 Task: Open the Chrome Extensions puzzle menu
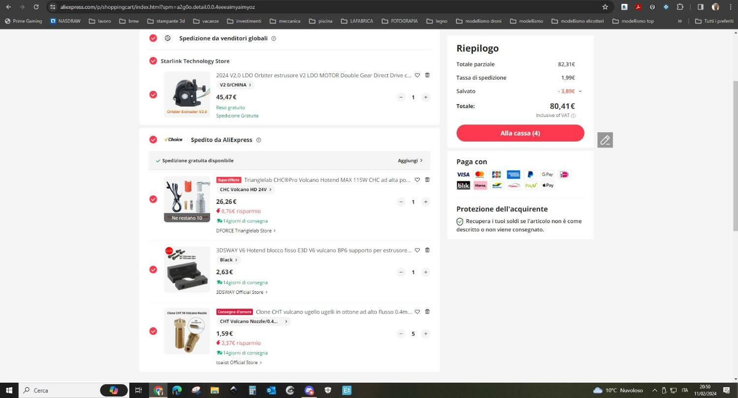[680, 7]
